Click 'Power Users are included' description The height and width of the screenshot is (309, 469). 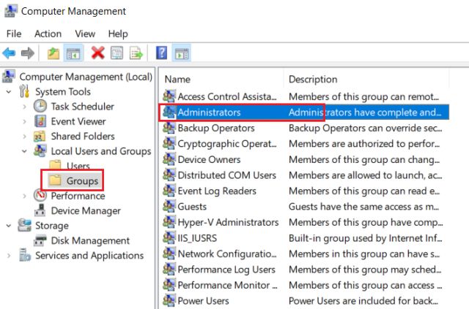(x=363, y=301)
